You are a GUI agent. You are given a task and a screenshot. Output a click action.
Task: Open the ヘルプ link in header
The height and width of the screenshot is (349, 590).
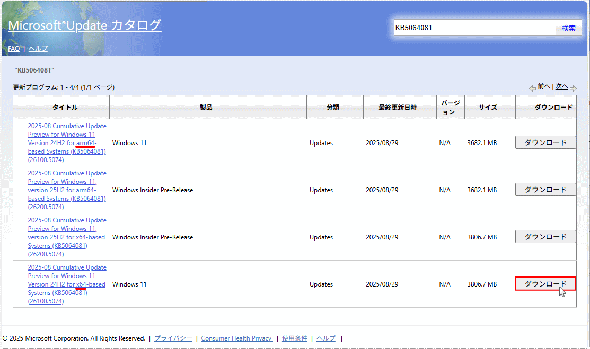point(38,49)
